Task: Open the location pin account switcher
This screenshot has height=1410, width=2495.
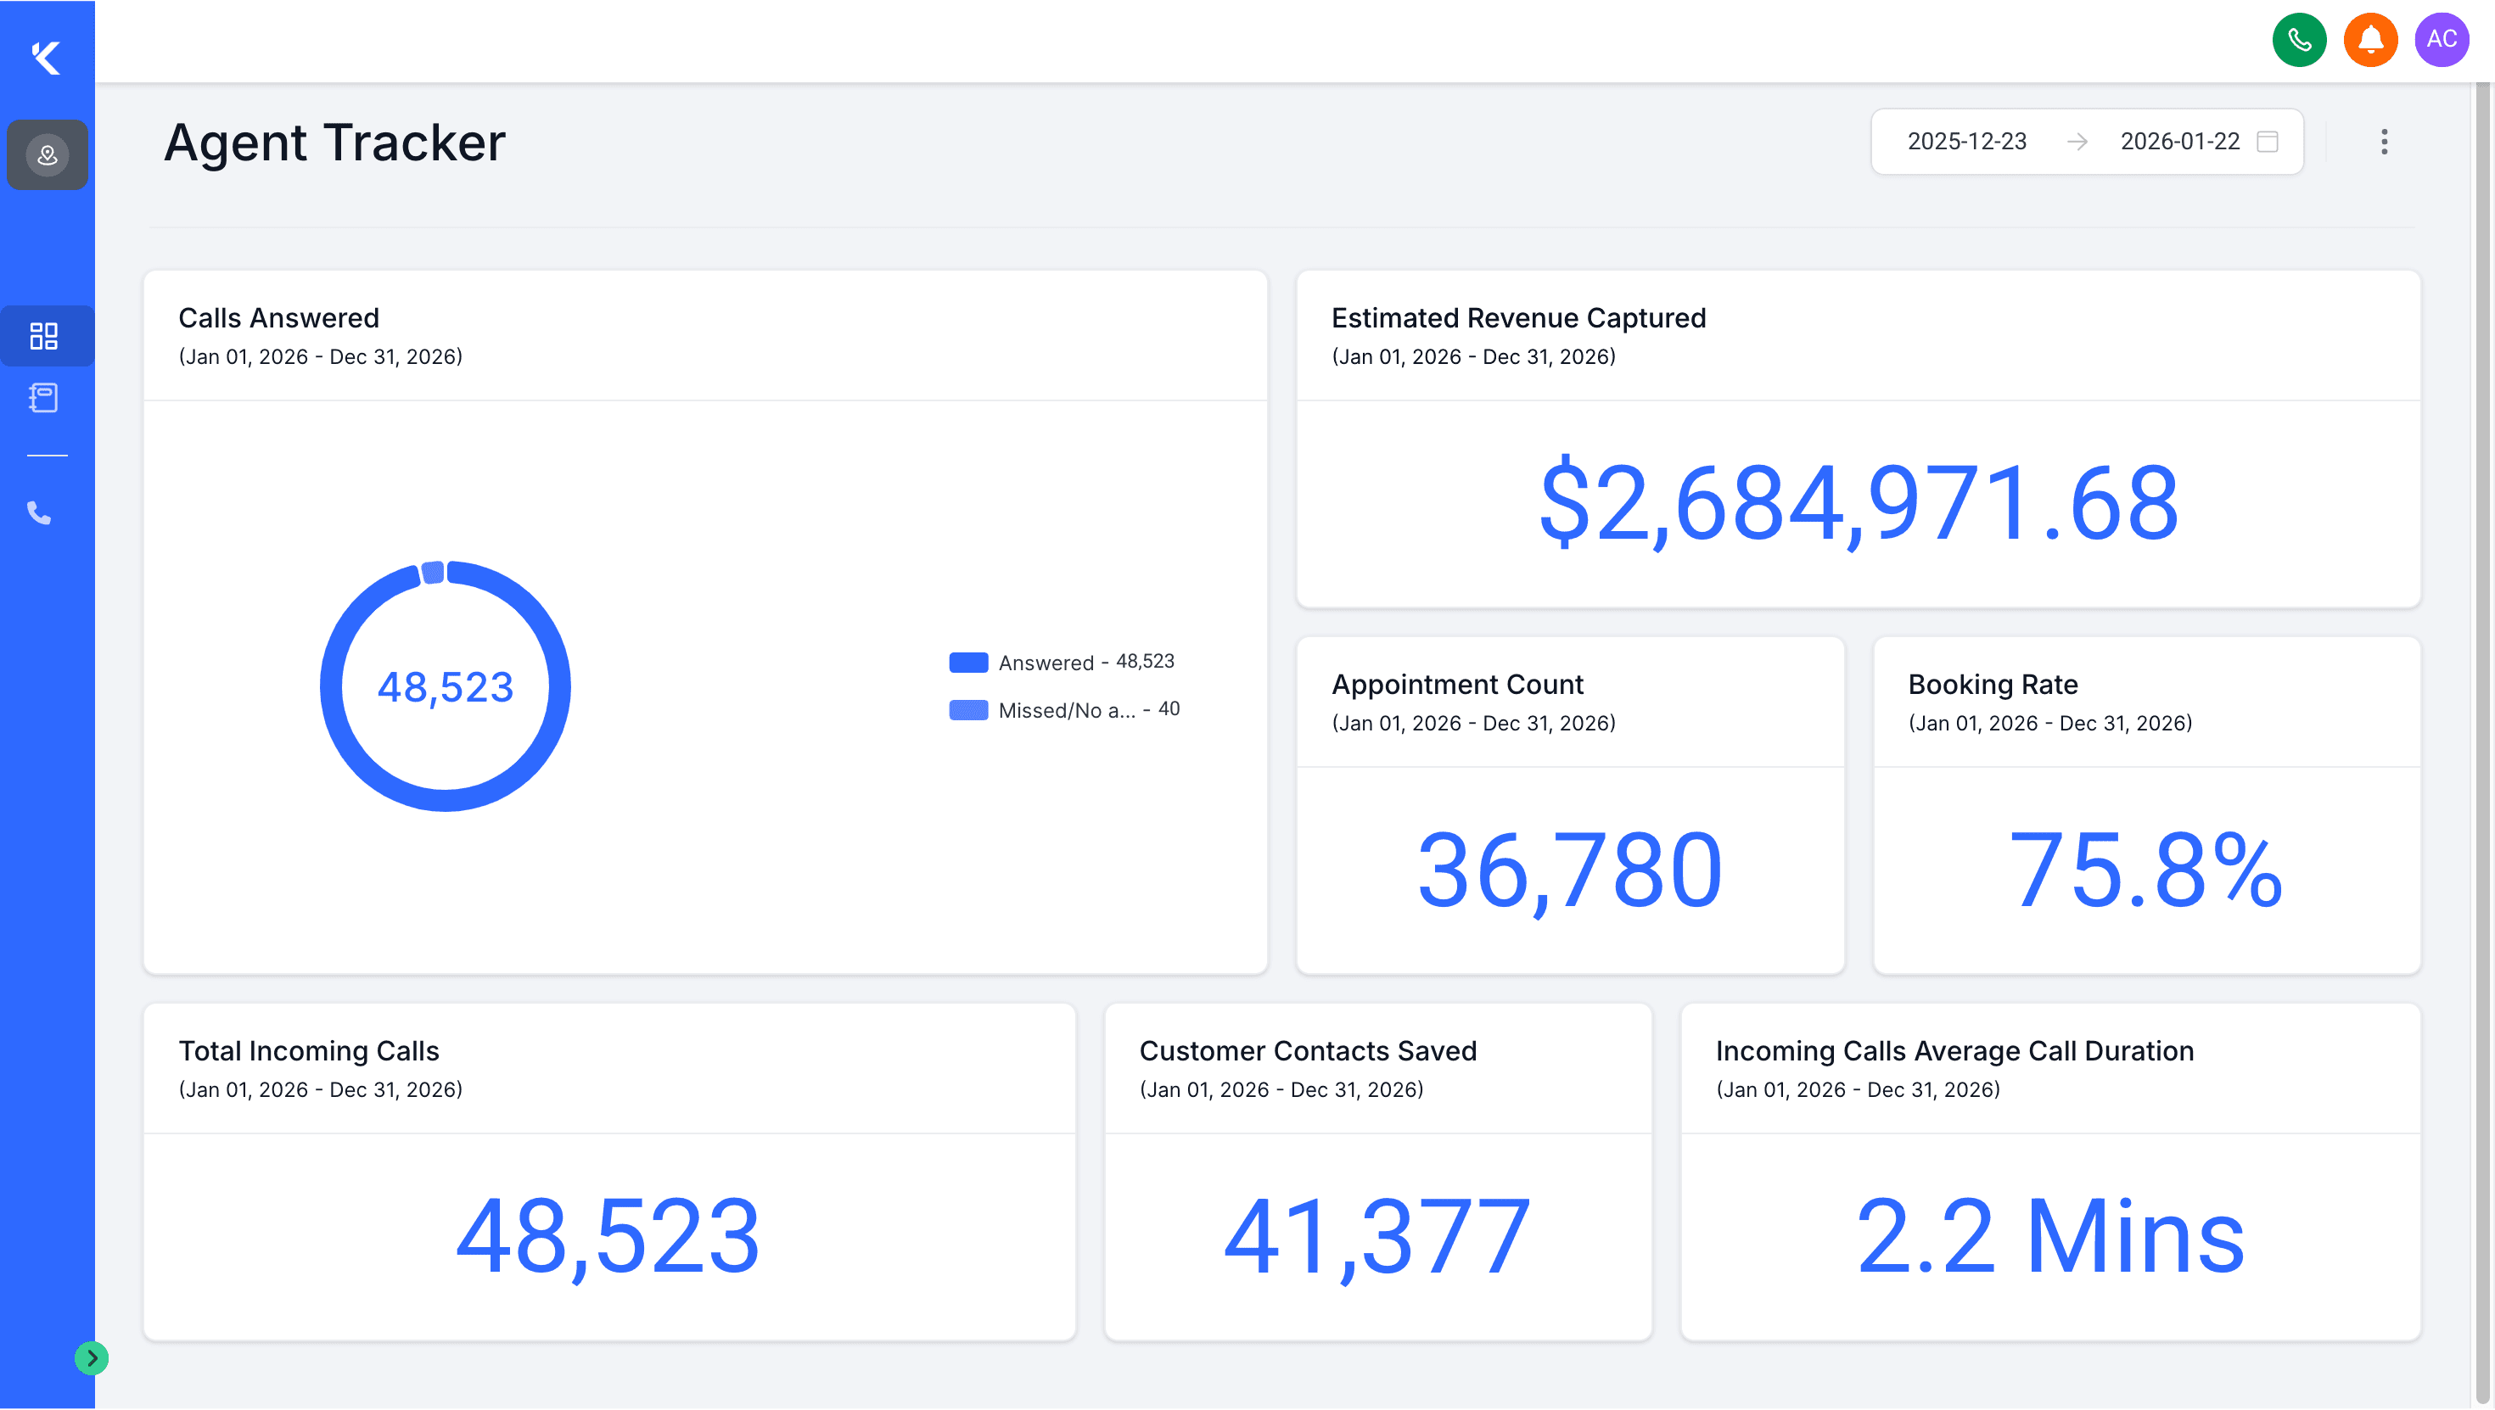Action: 48,155
